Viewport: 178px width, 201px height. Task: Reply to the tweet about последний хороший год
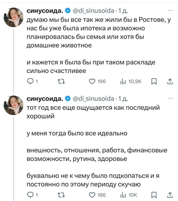coord(30,195)
